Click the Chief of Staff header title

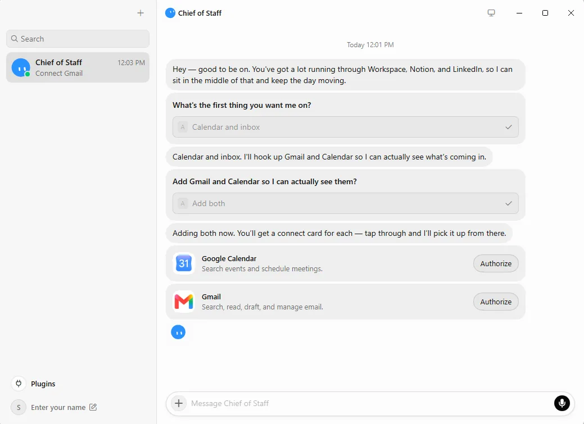point(200,13)
